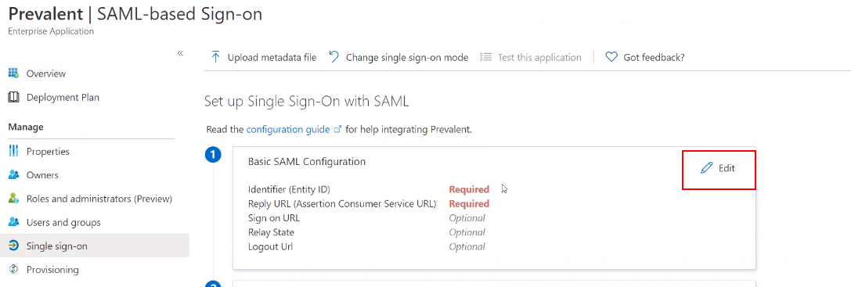Click Test this application

click(531, 57)
